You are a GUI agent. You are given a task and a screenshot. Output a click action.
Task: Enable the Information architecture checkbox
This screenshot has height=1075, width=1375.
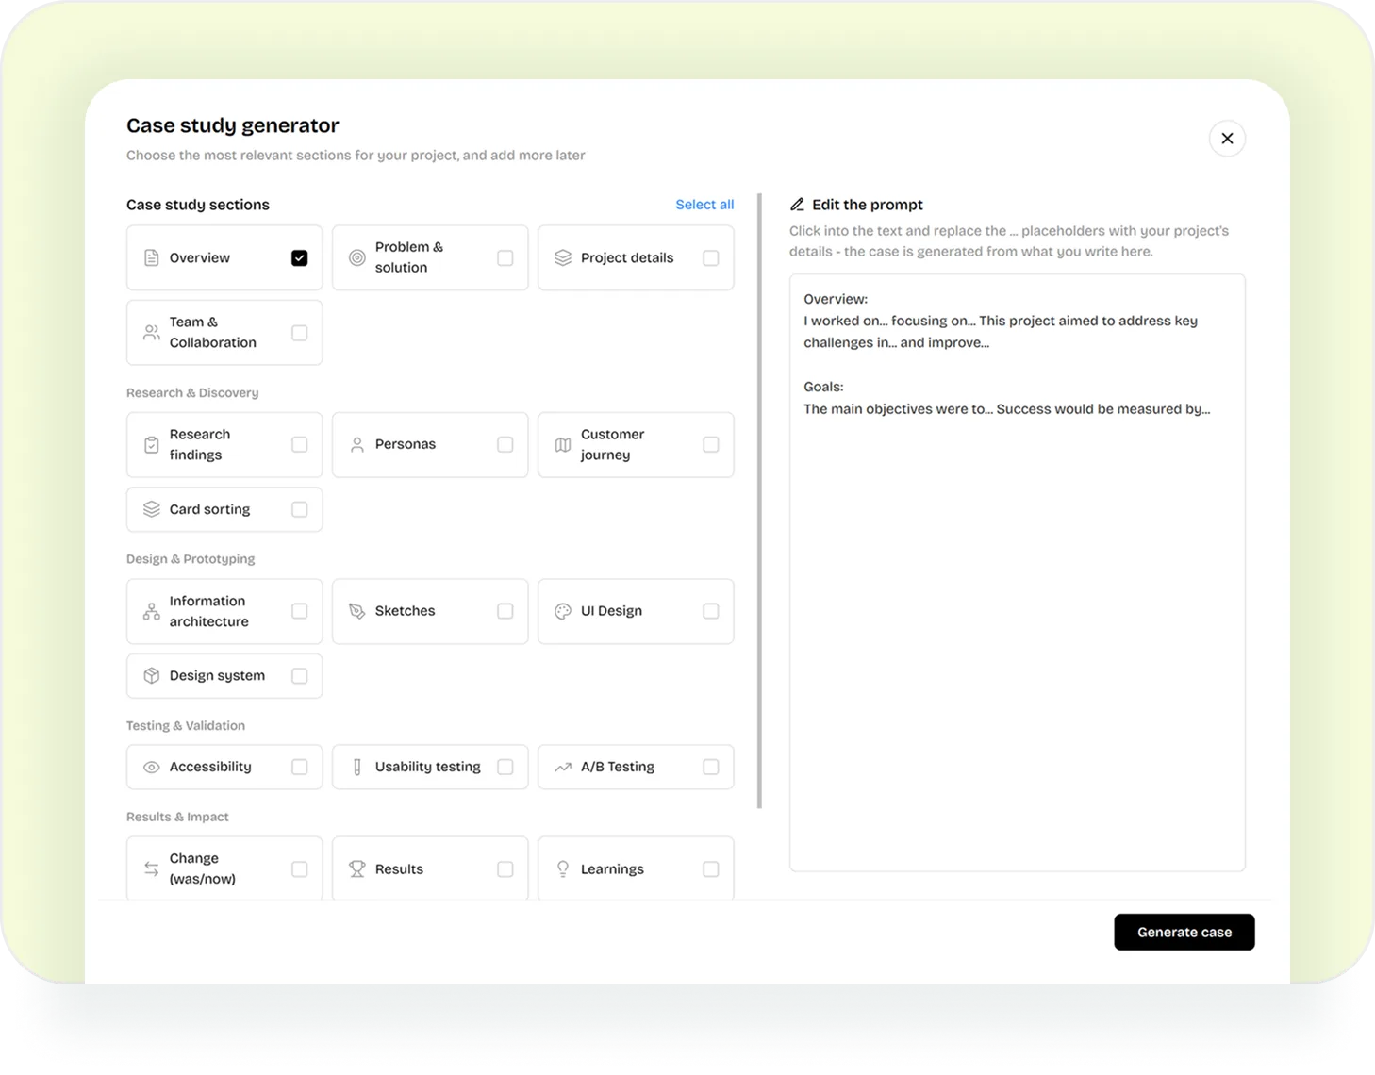coord(300,611)
